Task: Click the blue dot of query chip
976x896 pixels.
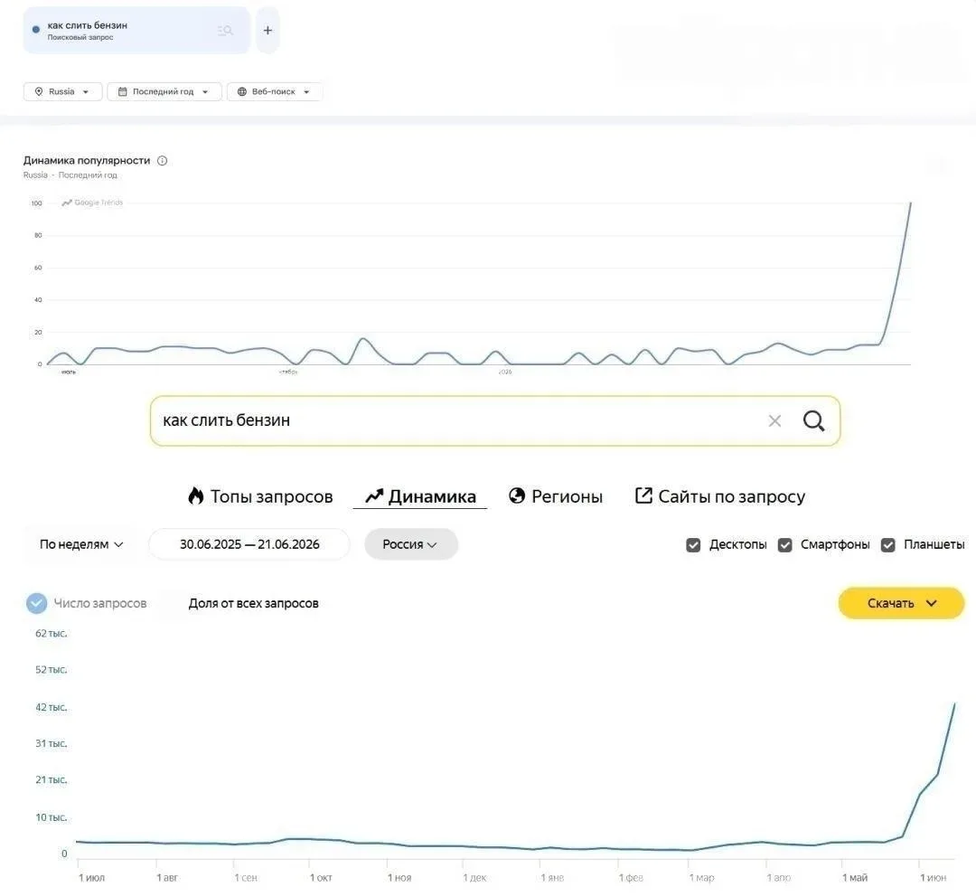Action: point(36,29)
